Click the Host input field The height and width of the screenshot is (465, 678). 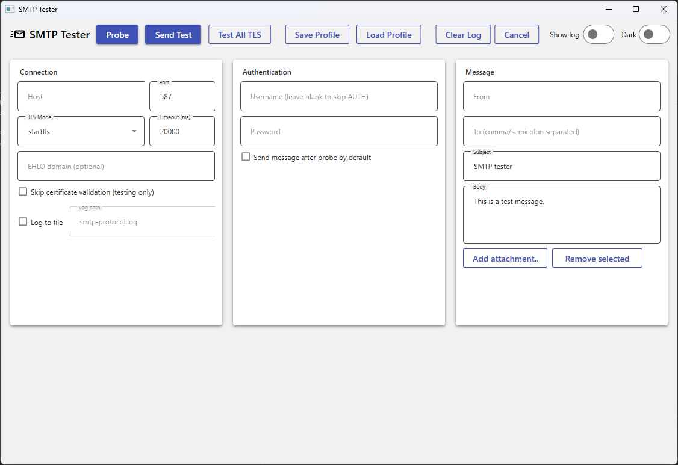(81, 96)
